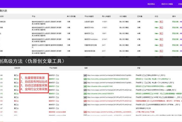Open 预览文章 for the 1/99个 row
Image resolution: width=182 pixels, height=122 pixels.
pos(175,33)
